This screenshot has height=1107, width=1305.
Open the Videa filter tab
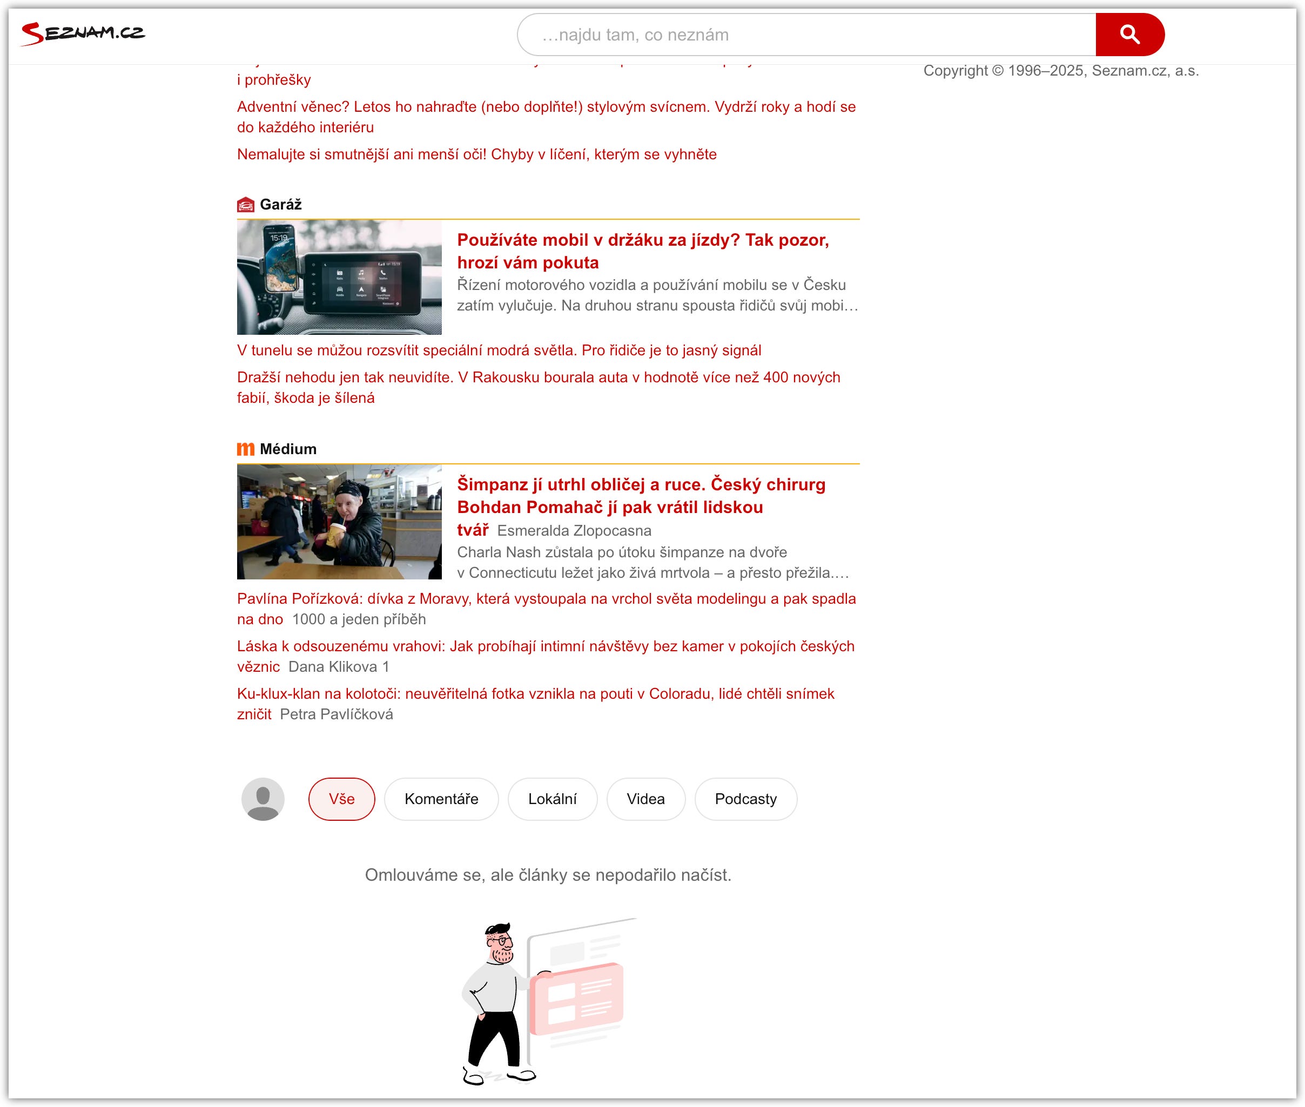(x=645, y=799)
